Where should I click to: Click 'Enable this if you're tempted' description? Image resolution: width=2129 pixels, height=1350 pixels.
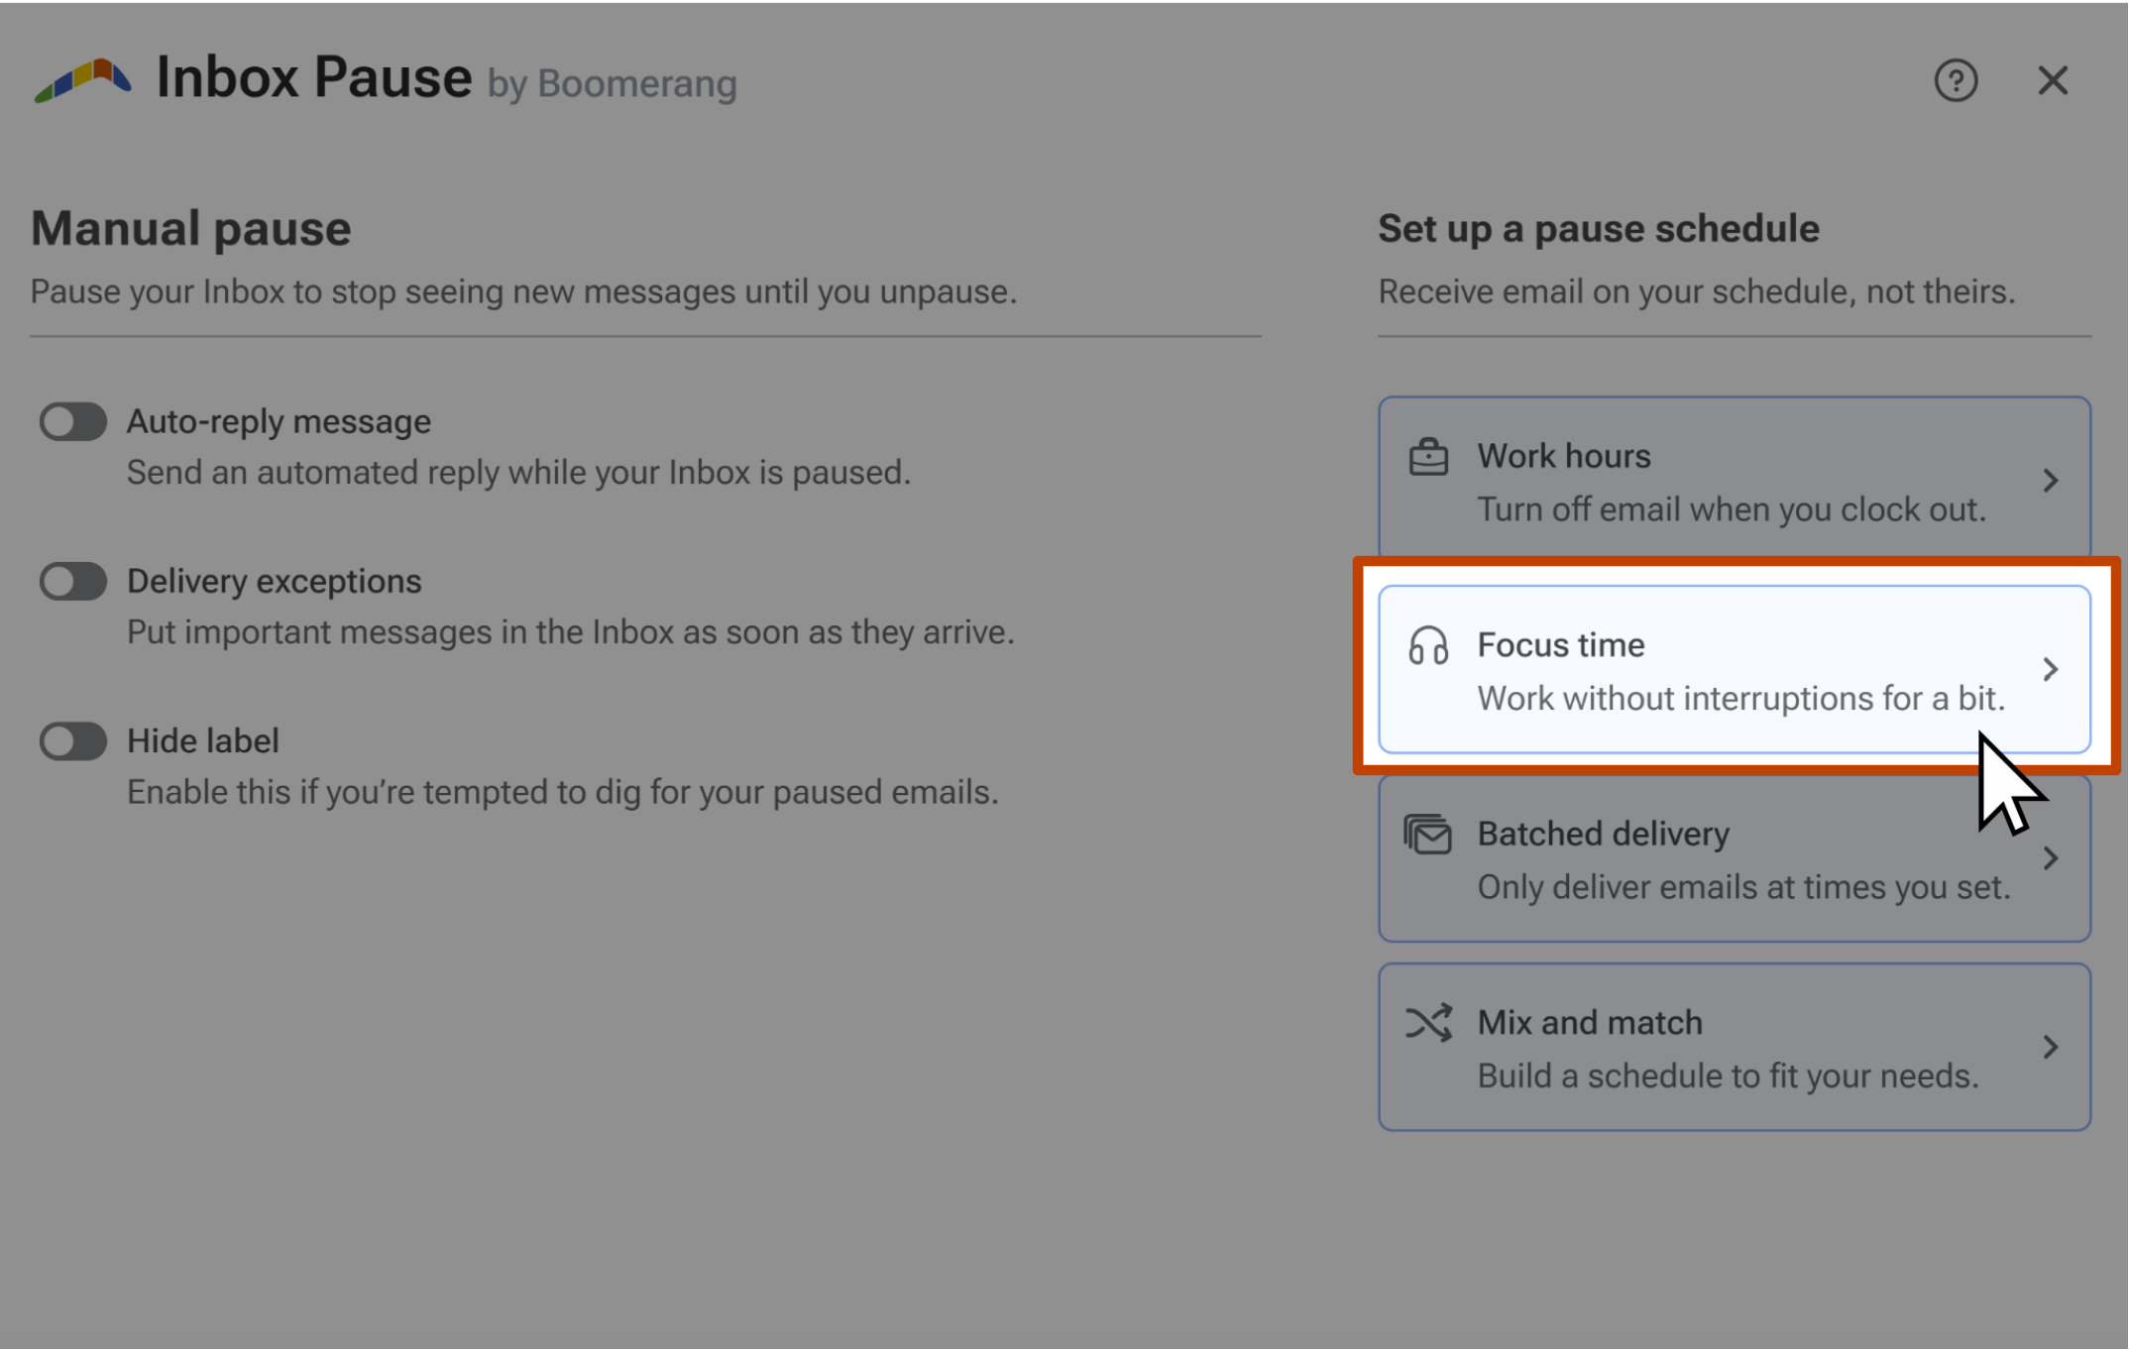562,793
